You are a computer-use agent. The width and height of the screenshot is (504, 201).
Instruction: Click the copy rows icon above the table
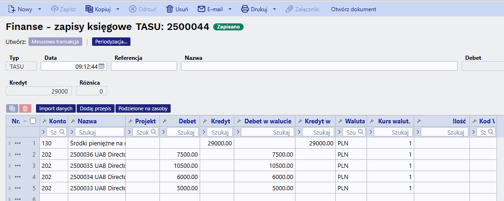click(x=12, y=109)
